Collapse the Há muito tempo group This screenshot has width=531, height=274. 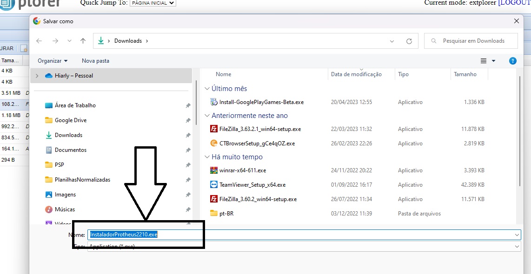207,157
